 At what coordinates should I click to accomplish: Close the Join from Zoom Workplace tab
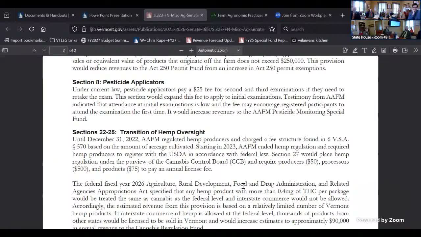click(330, 15)
